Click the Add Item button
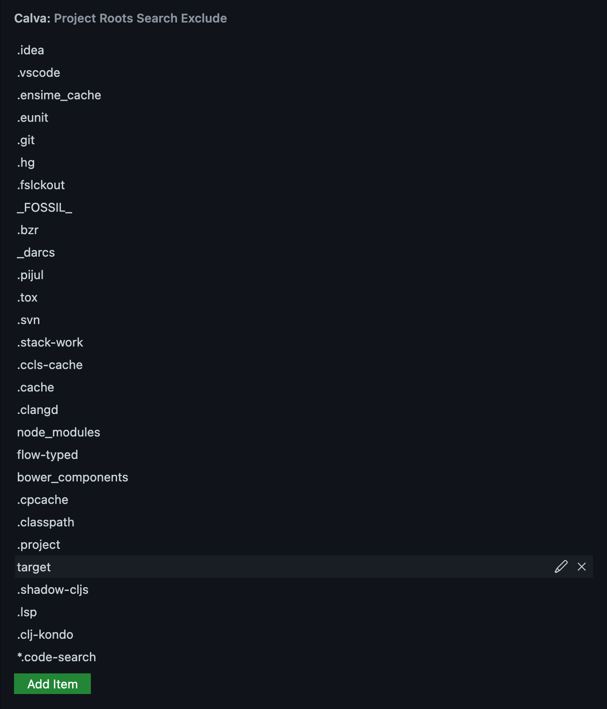 tap(52, 684)
